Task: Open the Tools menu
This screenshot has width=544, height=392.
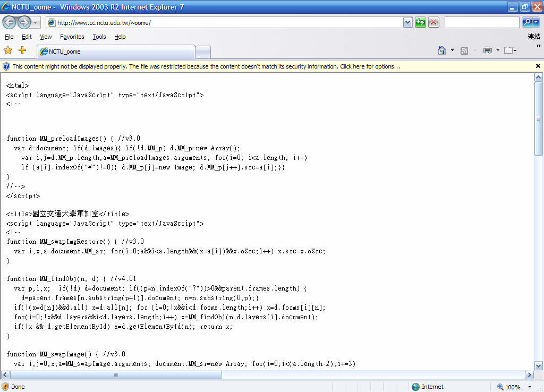Action: tap(99, 37)
